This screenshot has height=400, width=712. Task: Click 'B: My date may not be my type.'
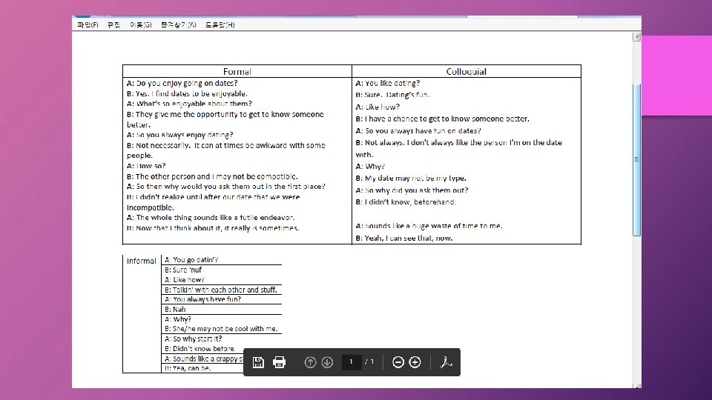[411, 179]
